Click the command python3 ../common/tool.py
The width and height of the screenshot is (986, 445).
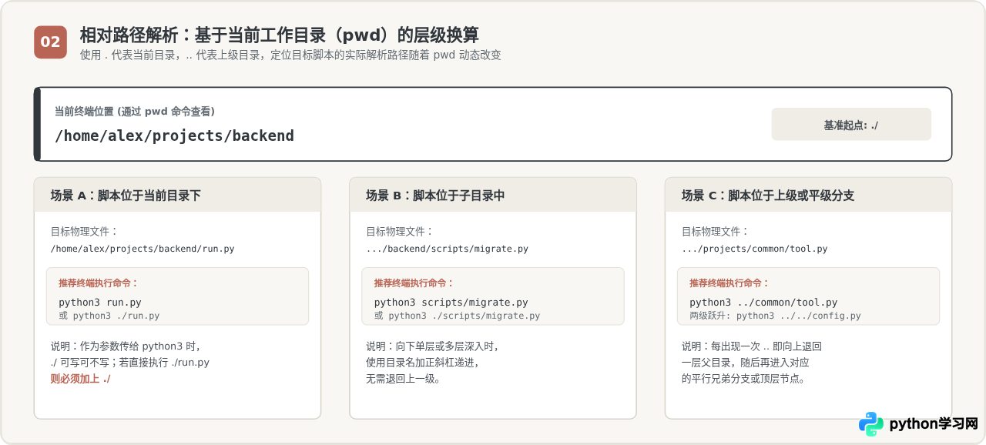coord(763,303)
